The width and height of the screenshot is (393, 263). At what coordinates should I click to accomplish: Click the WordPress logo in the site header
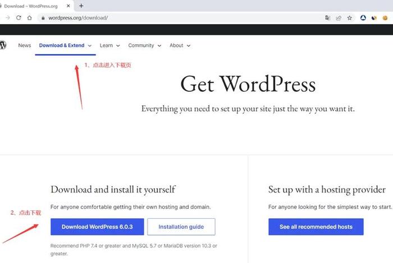click(x=3, y=45)
